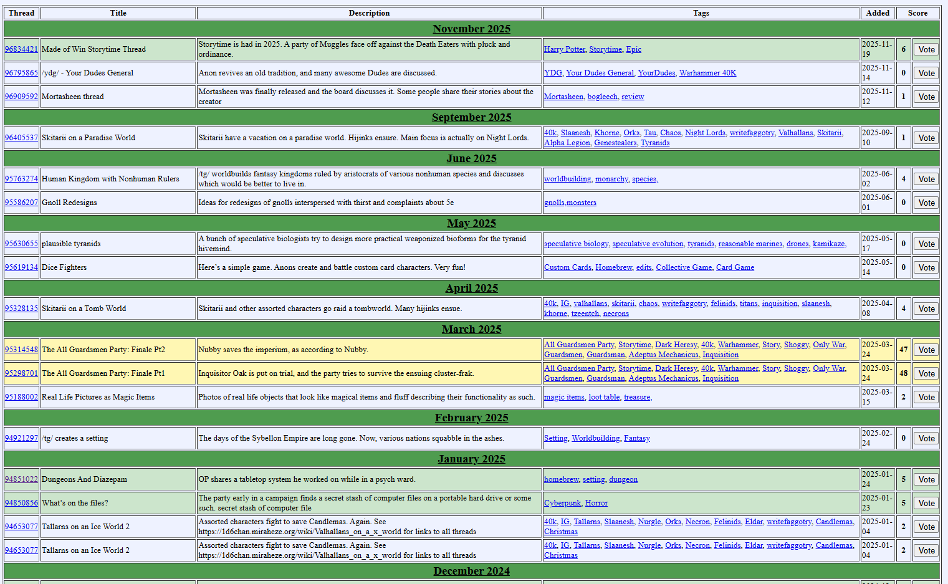Open the Cyberpunk tag
The width and height of the screenshot is (948, 584).
pos(563,503)
